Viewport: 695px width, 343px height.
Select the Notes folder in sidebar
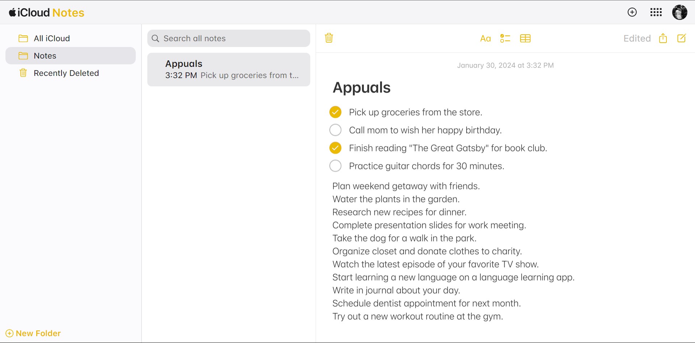click(45, 56)
